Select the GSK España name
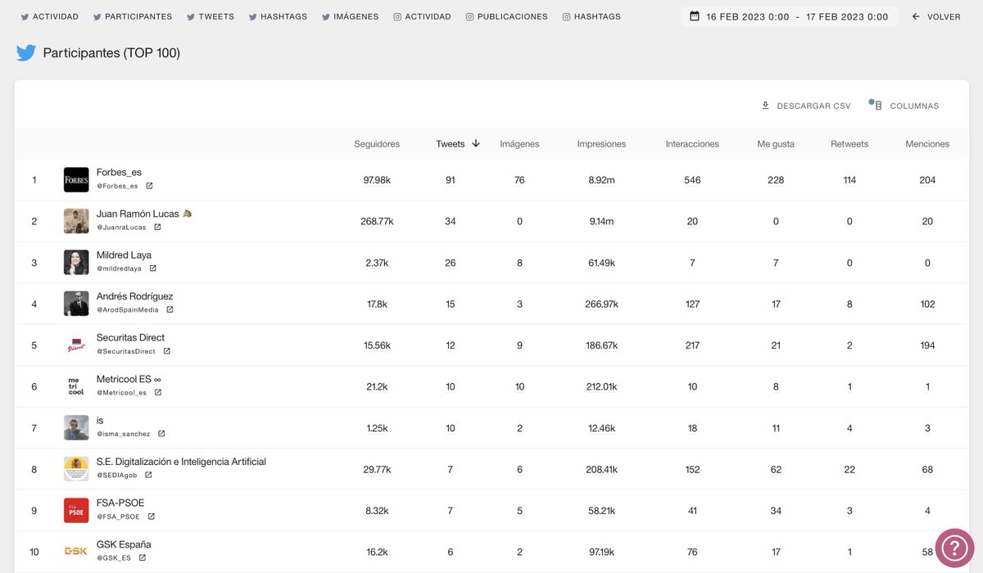 pyautogui.click(x=124, y=544)
